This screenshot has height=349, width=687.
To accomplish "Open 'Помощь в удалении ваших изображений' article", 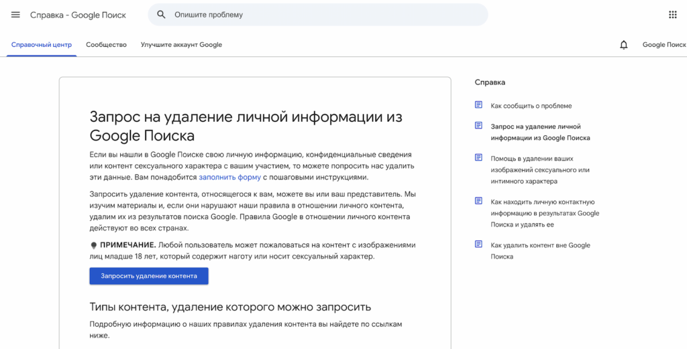I will (x=540, y=169).
